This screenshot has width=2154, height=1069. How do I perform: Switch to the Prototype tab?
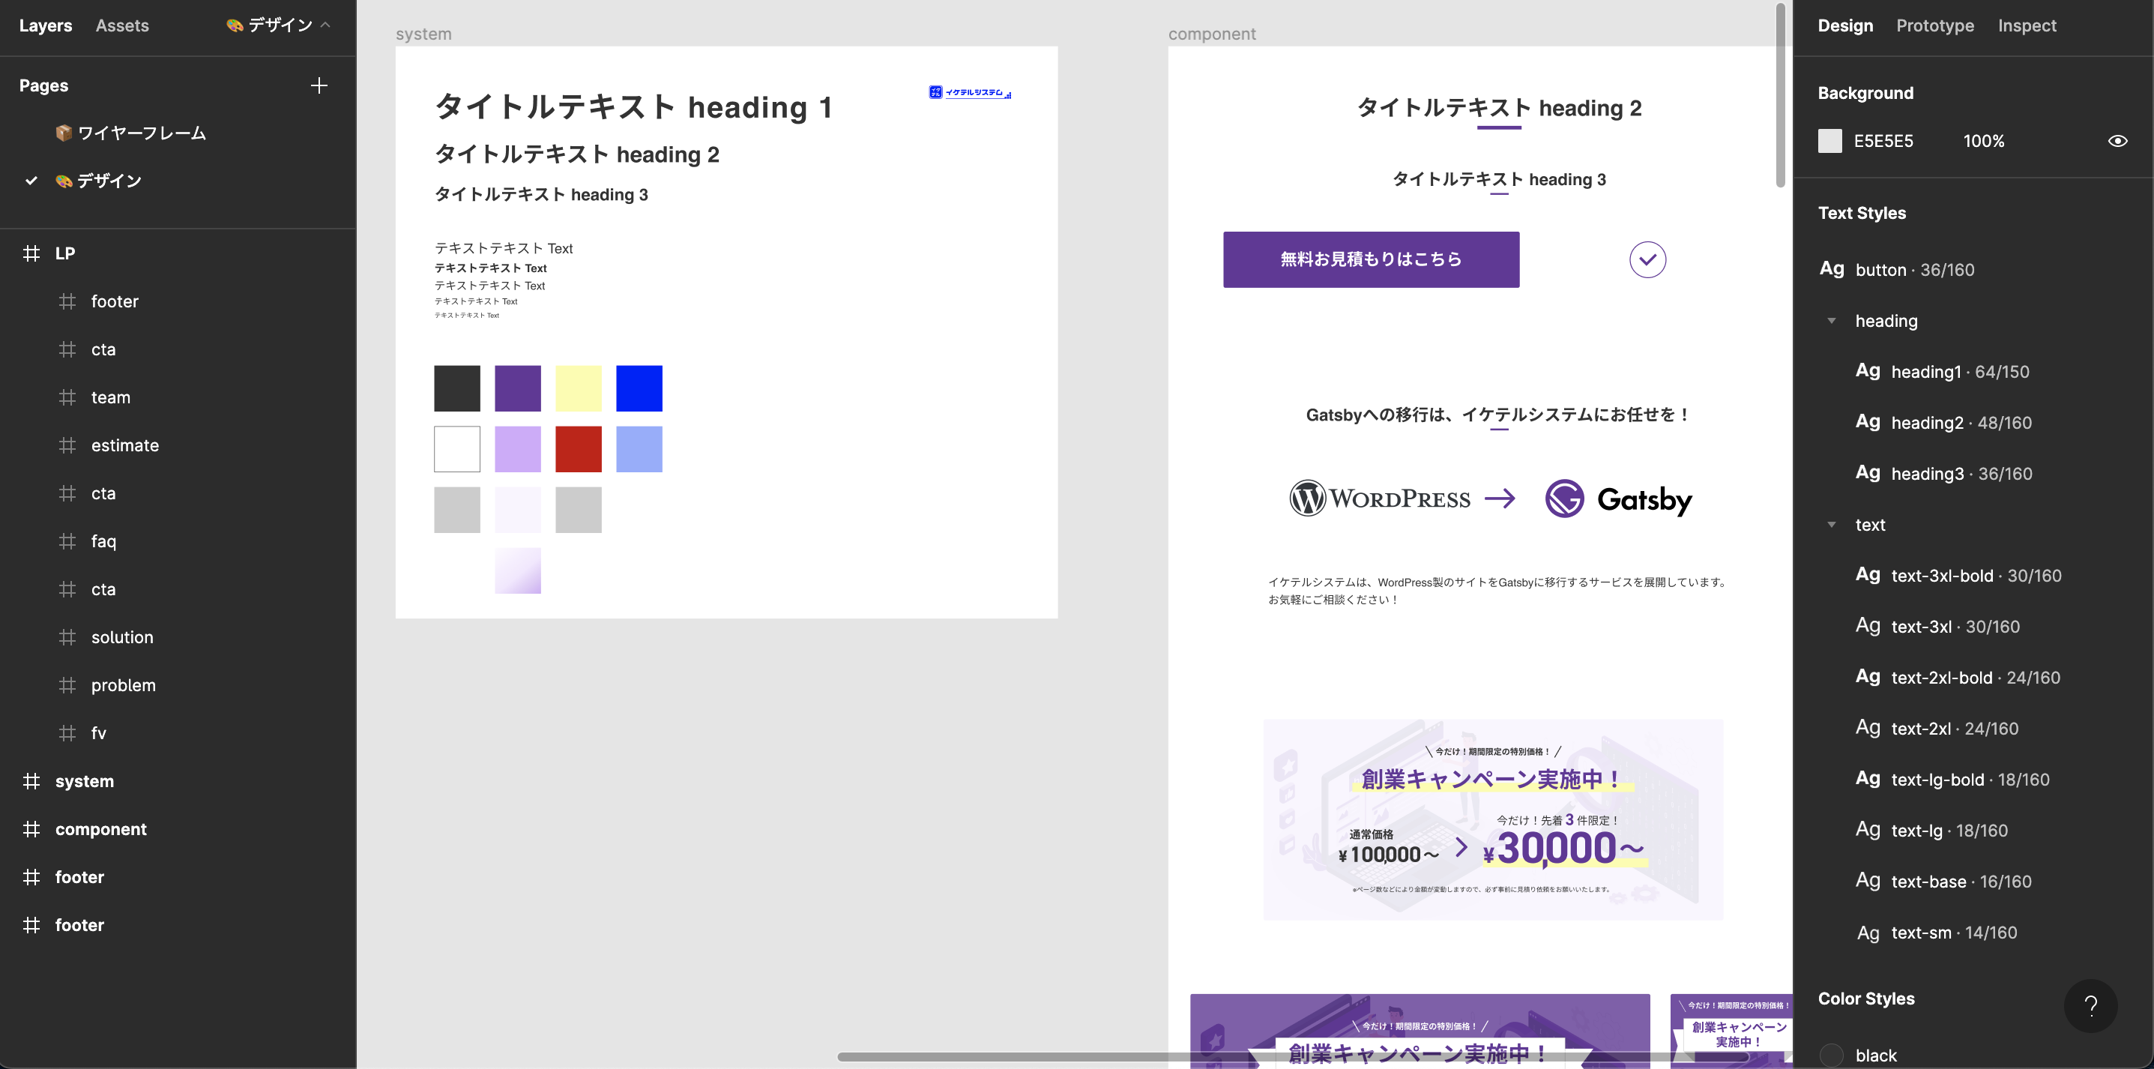point(1934,25)
